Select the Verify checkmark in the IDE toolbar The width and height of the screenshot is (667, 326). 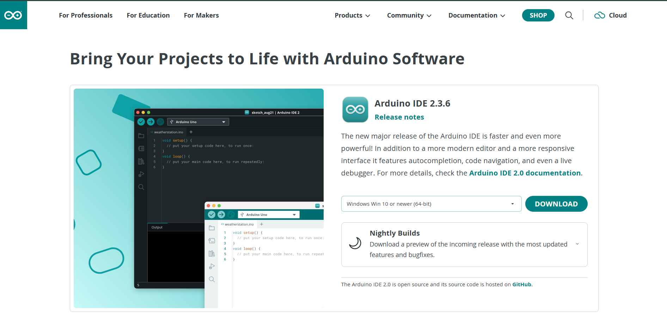141,121
